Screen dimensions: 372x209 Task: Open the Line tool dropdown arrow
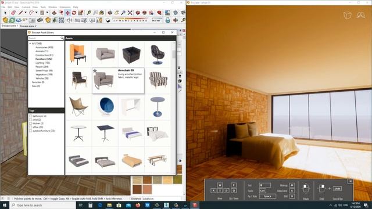(26, 13)
